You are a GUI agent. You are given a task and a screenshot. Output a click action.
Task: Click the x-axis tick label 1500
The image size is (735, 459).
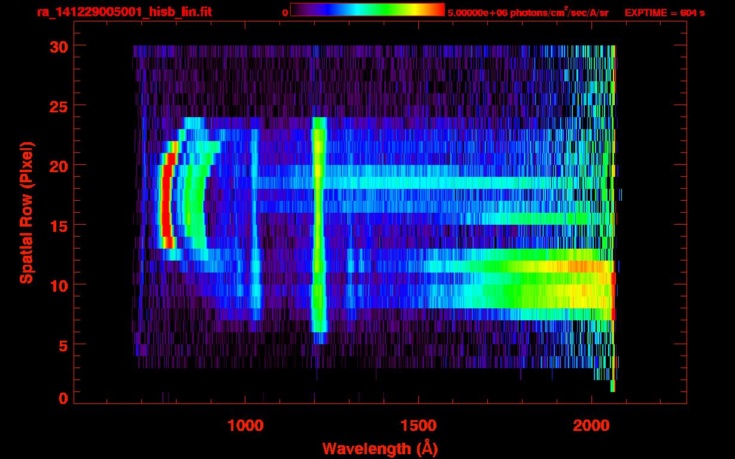pyautogui.click(x=418, y=426)
